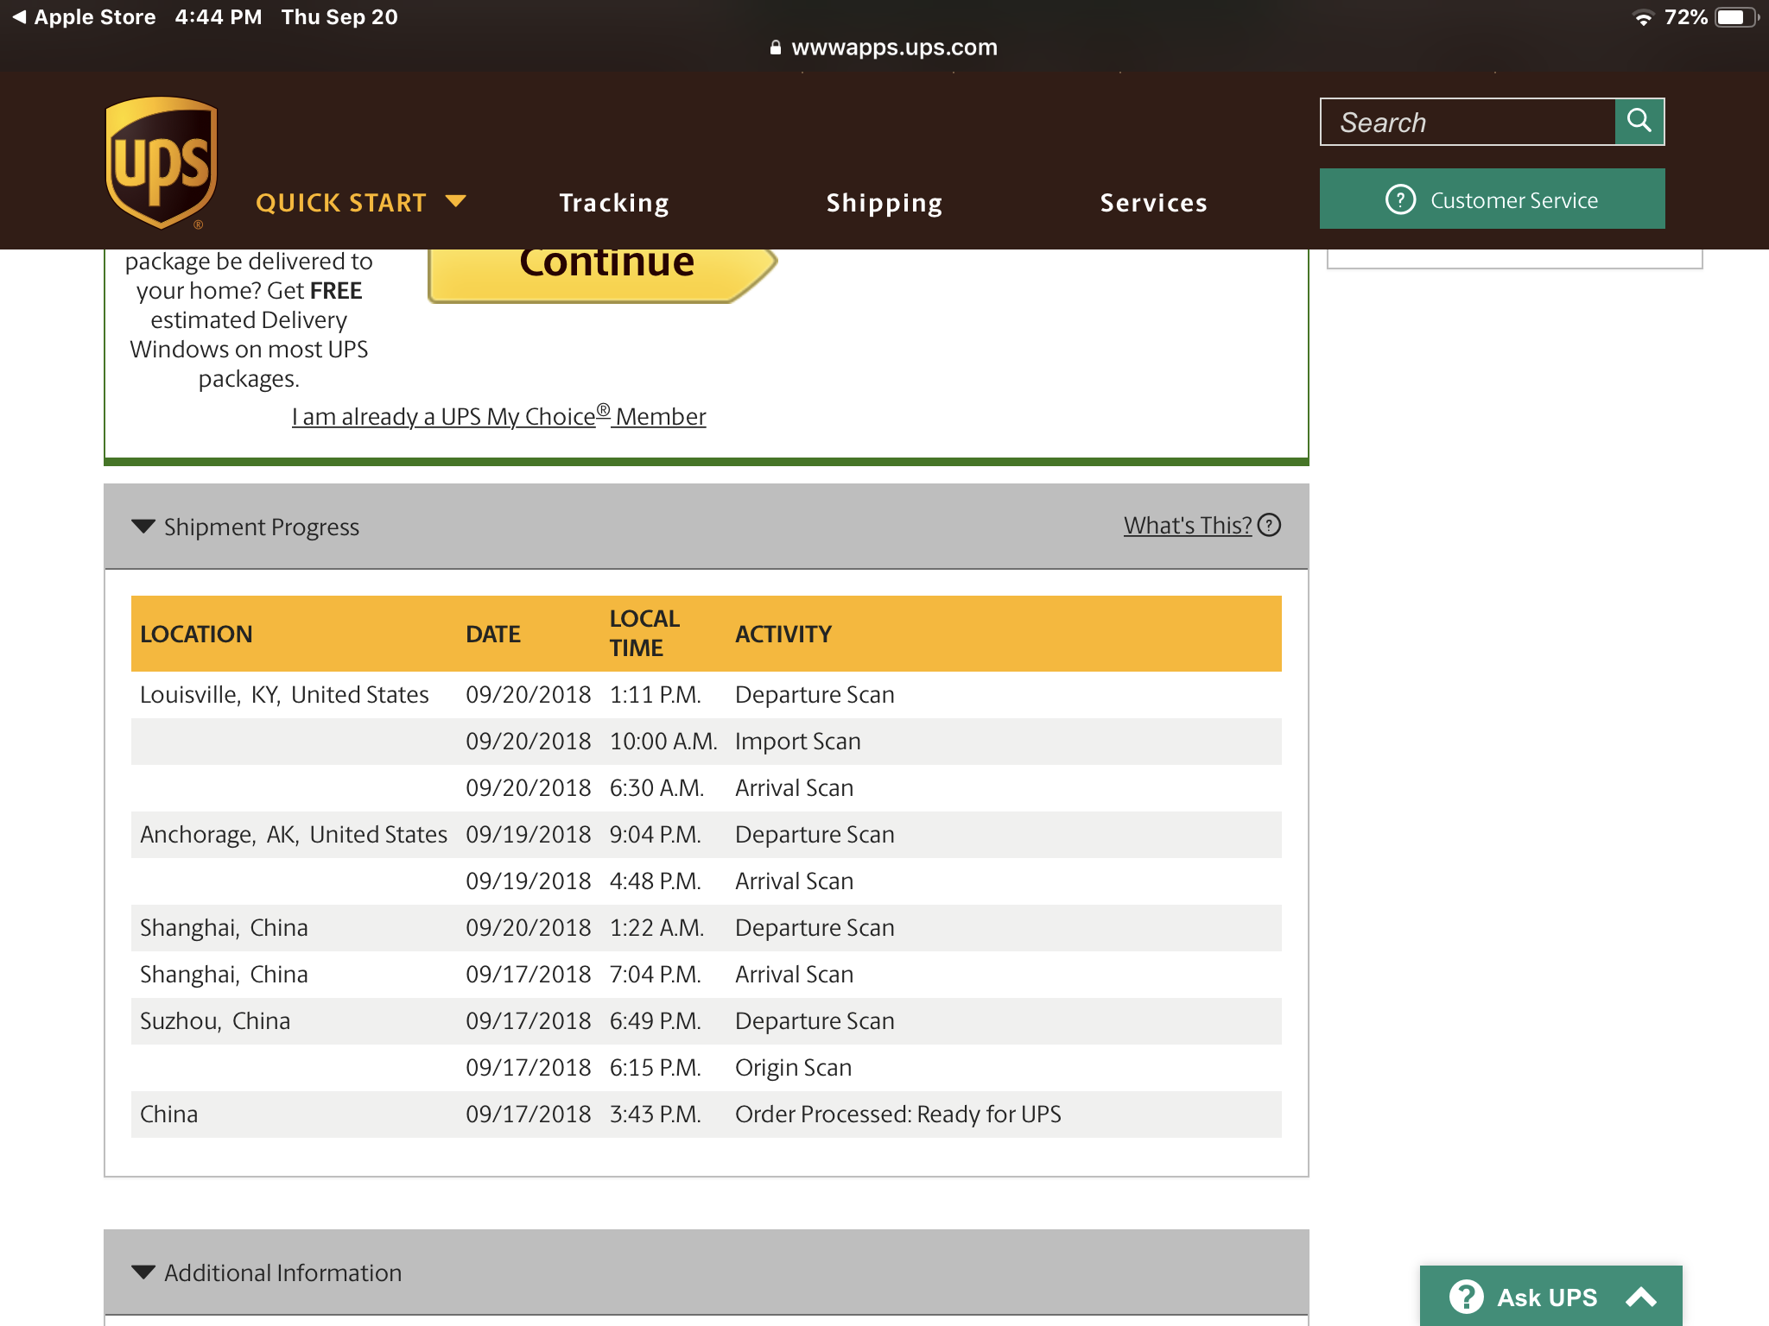
Task: Select the 3:43 P.M. time cell
Action: click(x=656, y=1114)
